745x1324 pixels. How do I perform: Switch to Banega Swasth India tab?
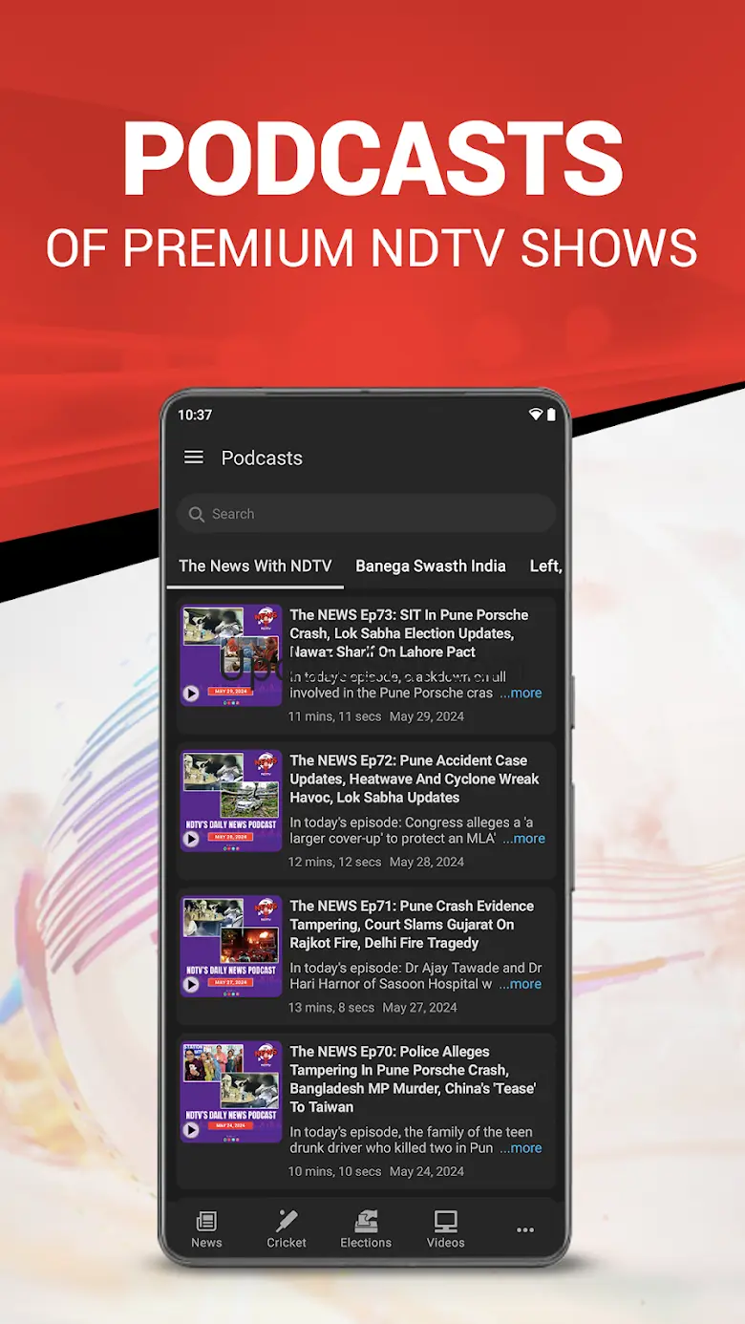(x=431, y=566)
